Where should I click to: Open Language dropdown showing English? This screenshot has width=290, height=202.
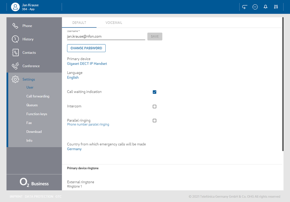tap(73, 78)
